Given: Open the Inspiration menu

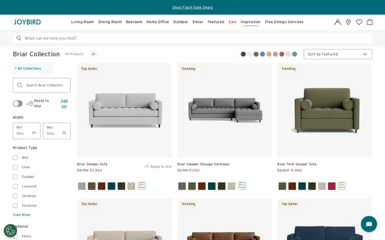Looking at the screenshot, I should coord(250,22).
